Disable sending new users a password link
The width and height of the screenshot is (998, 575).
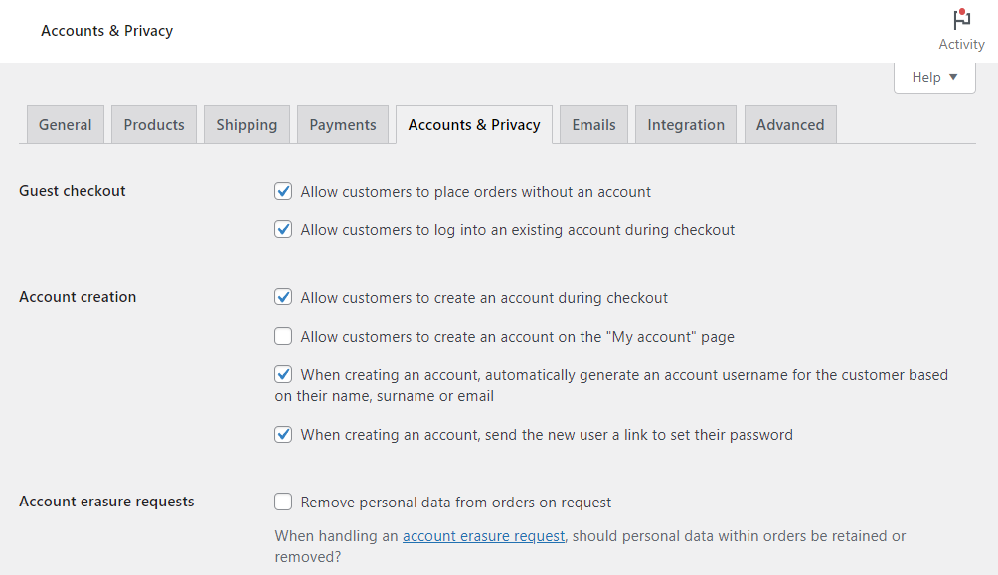tap(282, 434)
